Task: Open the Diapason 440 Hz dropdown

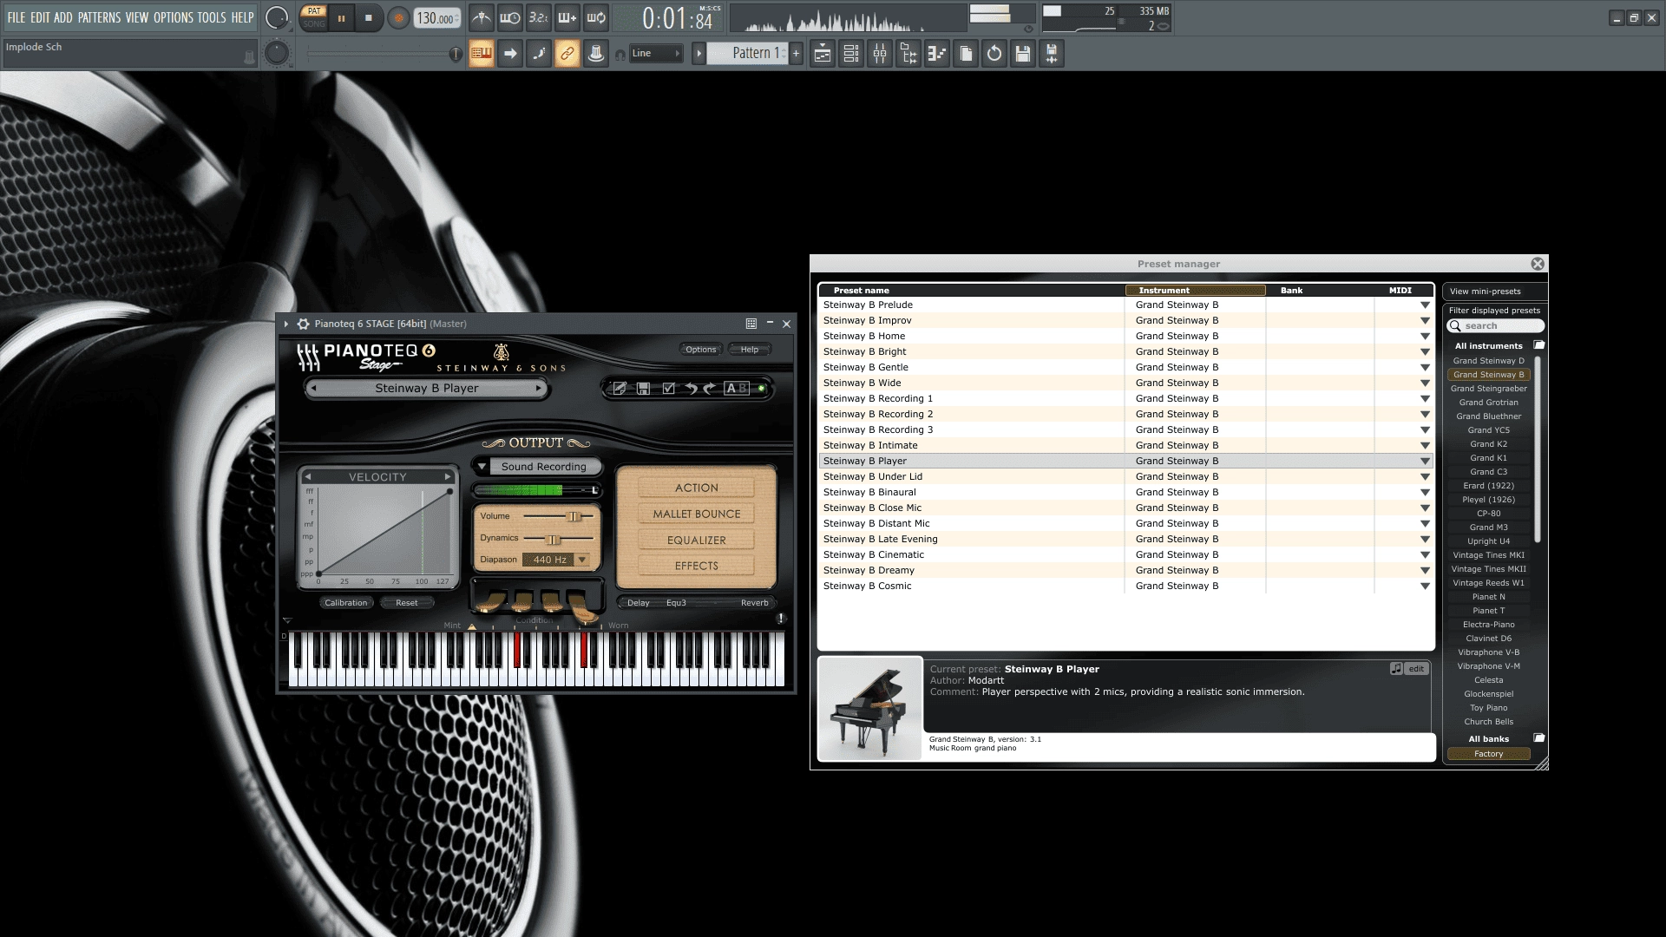Action: click(556, 560)
